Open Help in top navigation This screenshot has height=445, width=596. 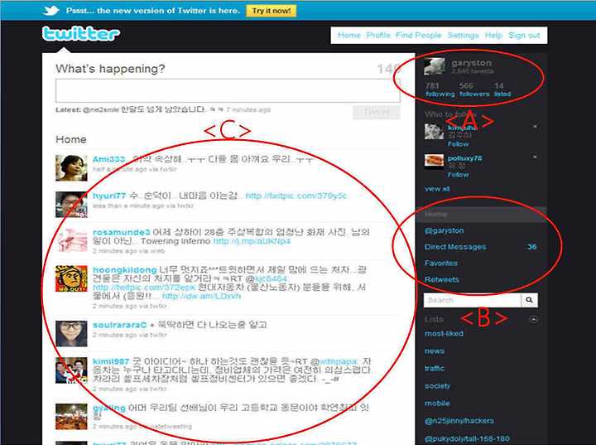(x=493, y=36)
